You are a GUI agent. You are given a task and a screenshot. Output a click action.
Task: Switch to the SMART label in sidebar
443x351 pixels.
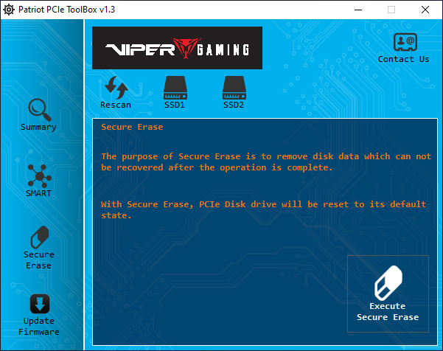38,193
